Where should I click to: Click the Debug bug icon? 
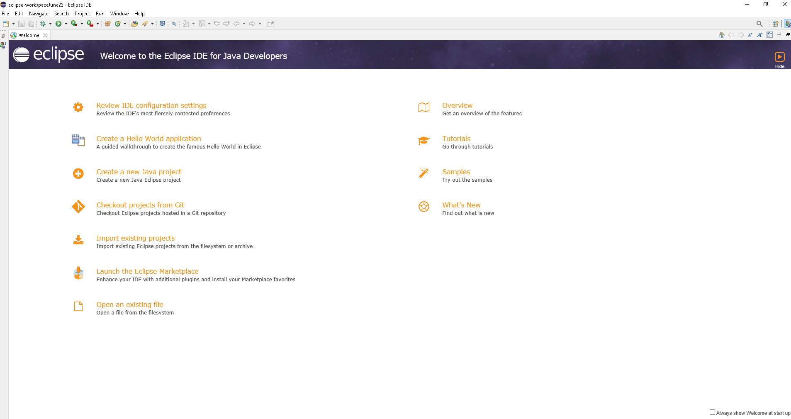[x=43, y=24]
